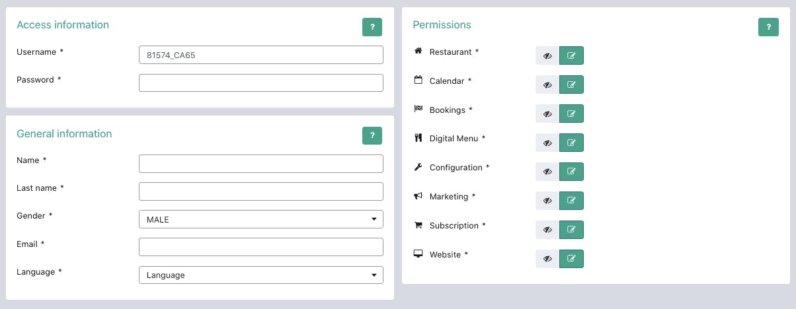This screenshot has height=309, width=796.
Task: Open the Gender dropdown showing MALE
Action: (261, 219)
